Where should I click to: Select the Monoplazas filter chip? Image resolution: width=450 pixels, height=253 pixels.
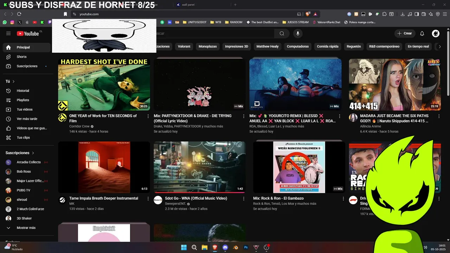207,46
